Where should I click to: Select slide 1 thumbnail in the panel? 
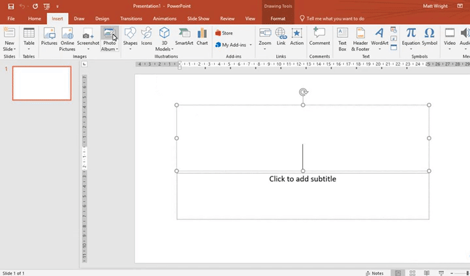pos(42,83)
